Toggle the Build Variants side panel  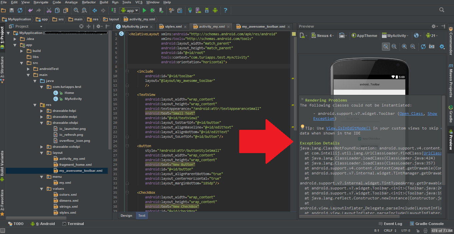pos(2,165)
